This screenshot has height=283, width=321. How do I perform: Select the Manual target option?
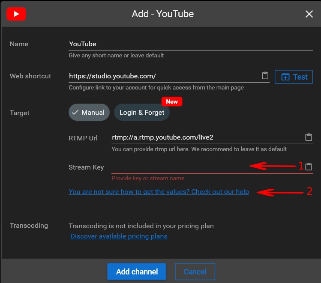coord(89,112)
